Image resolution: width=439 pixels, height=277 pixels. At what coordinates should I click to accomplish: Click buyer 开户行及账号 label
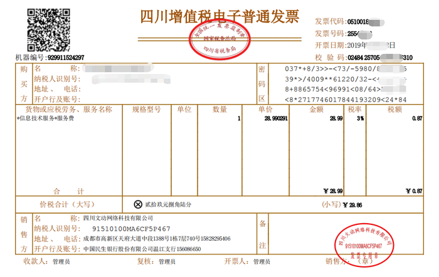[57, 99]
